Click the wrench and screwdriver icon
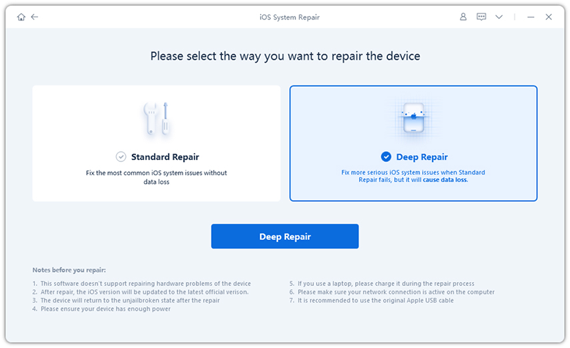 [157, 119]
